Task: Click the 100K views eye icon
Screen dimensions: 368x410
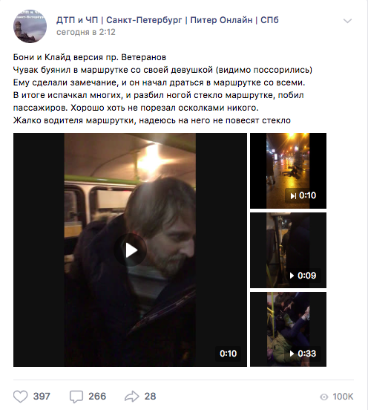Action: [324, 397]
